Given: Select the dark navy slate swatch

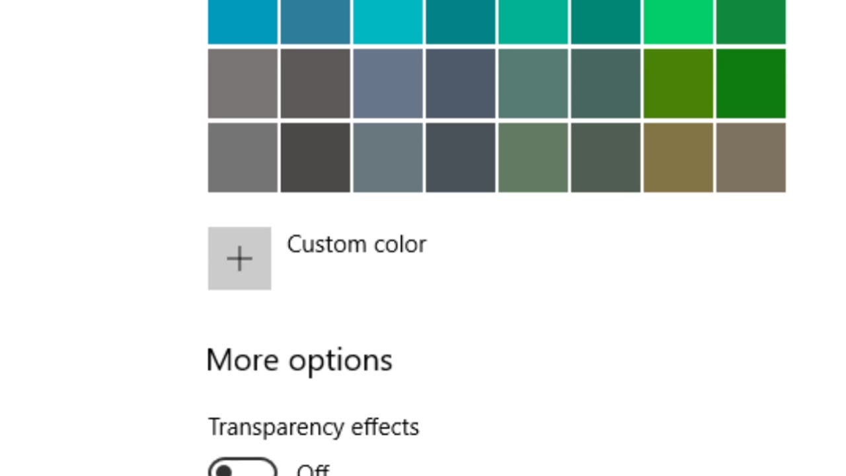Looking at the screenshot, I should [461, 84].
